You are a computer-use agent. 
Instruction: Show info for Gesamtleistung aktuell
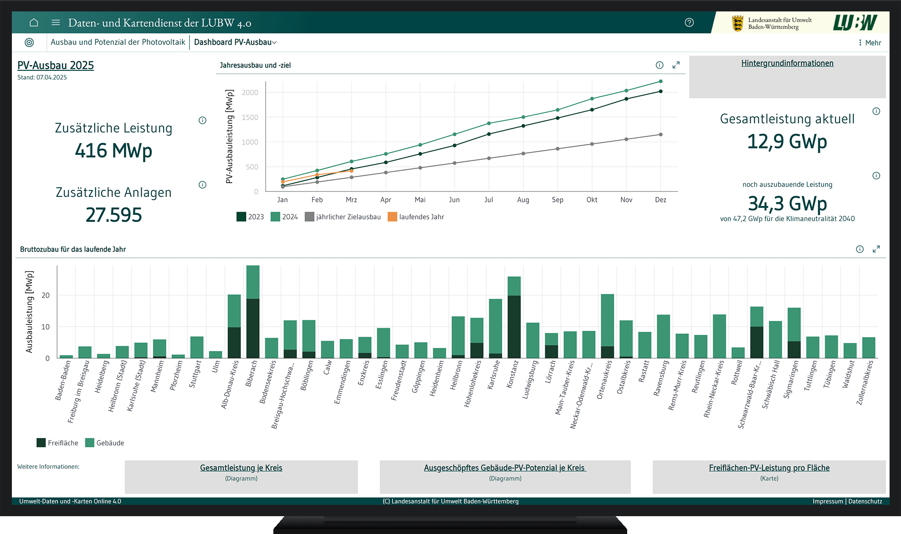(x=876, y=111)
